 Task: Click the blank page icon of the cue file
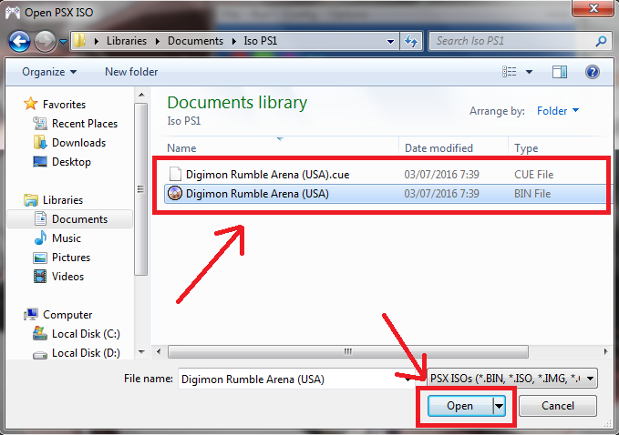click(175, 175)
